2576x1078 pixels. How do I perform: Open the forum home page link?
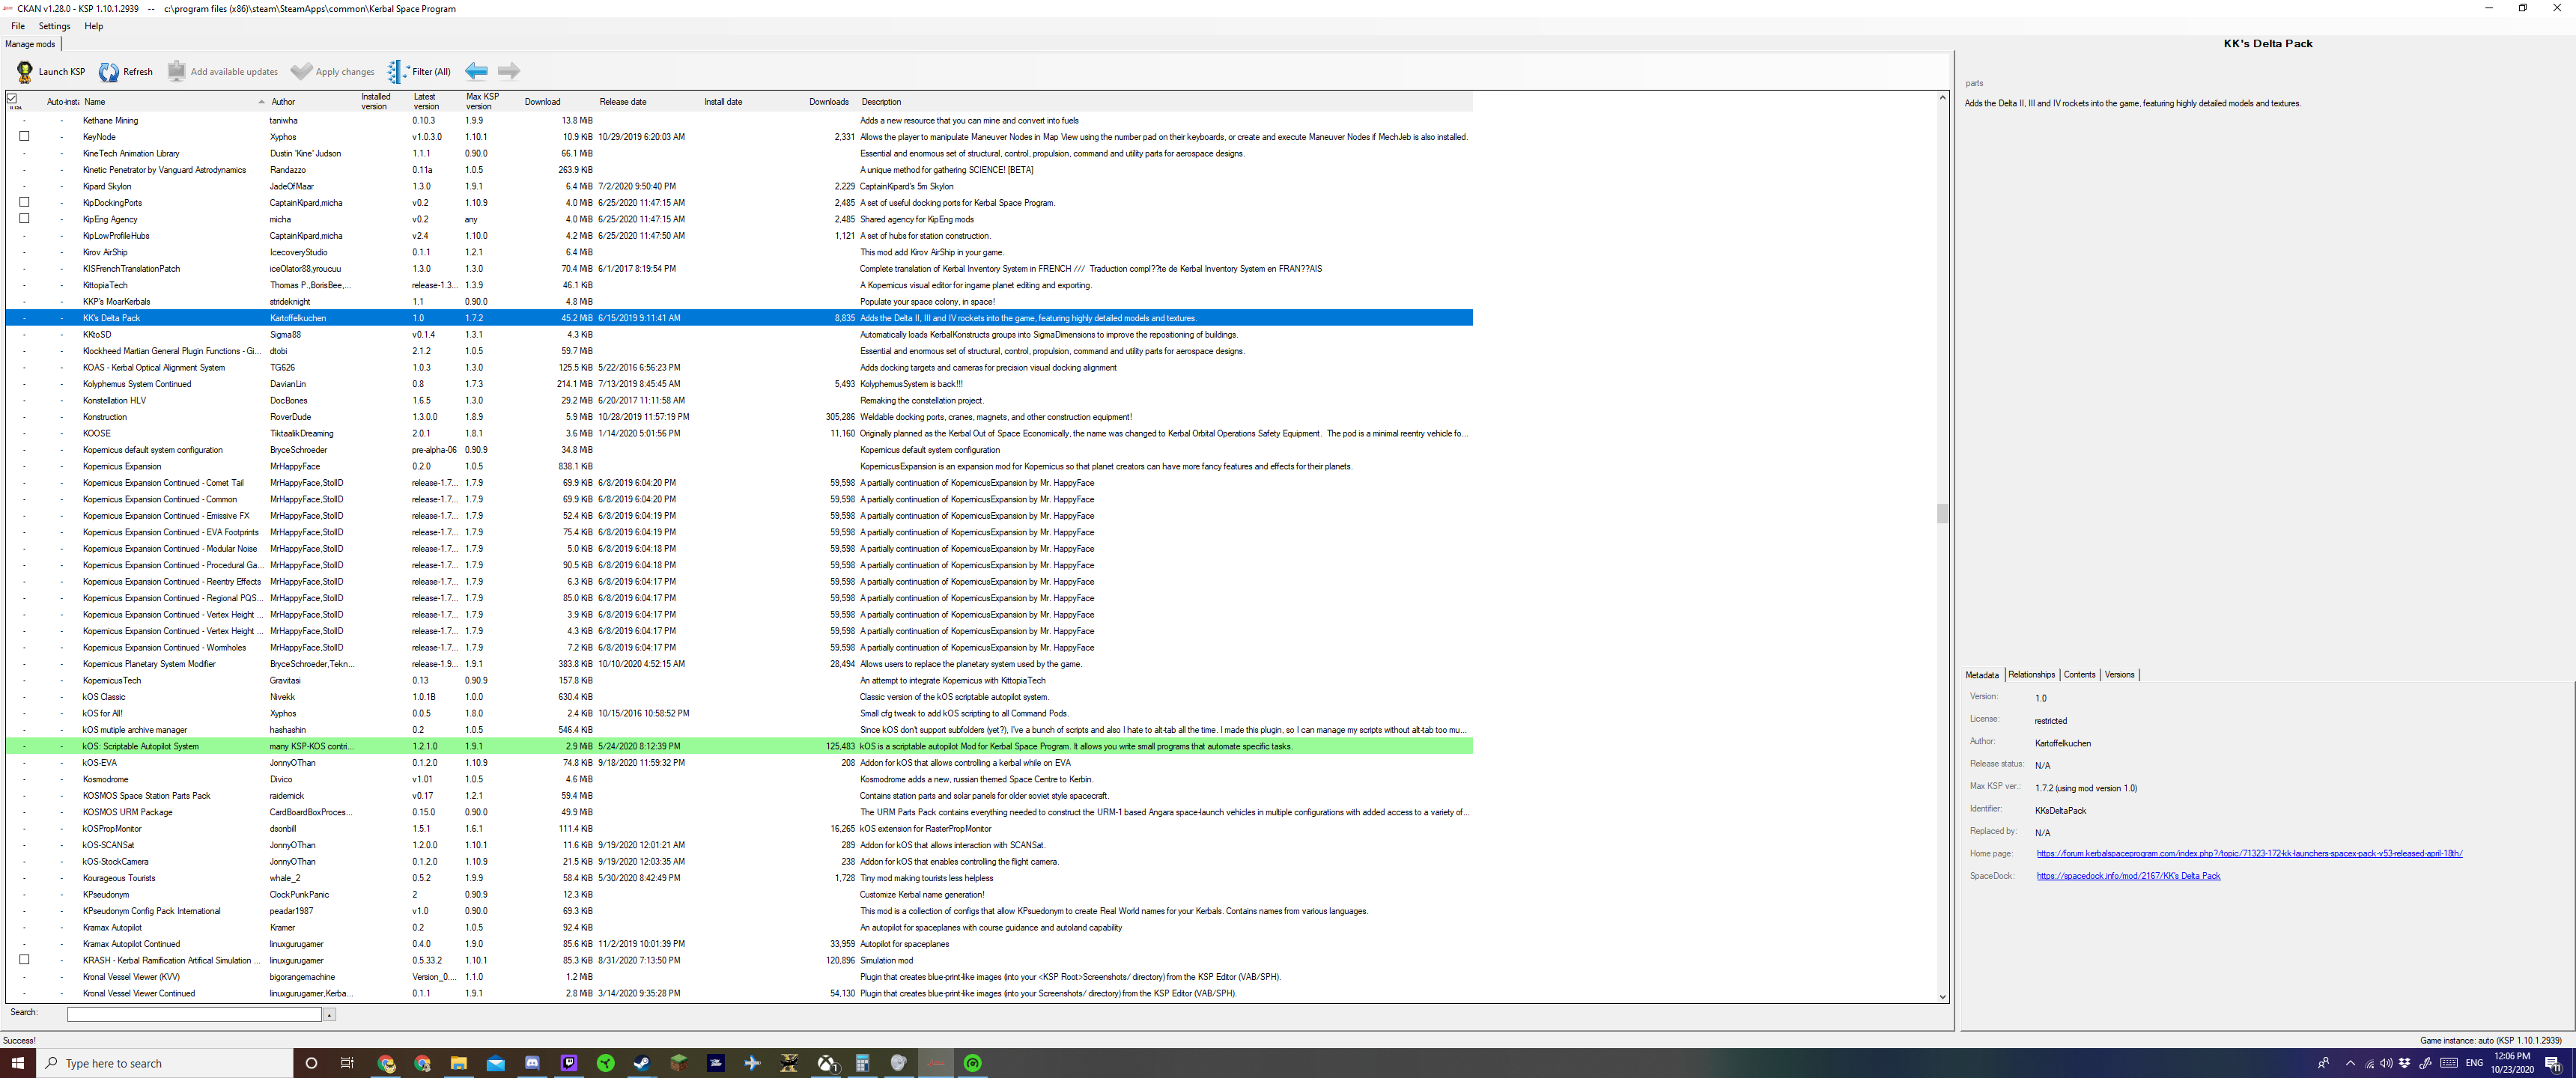[x=2249, y=853]
